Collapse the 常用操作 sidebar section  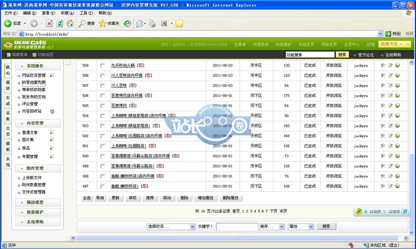[x=38, y=66]
